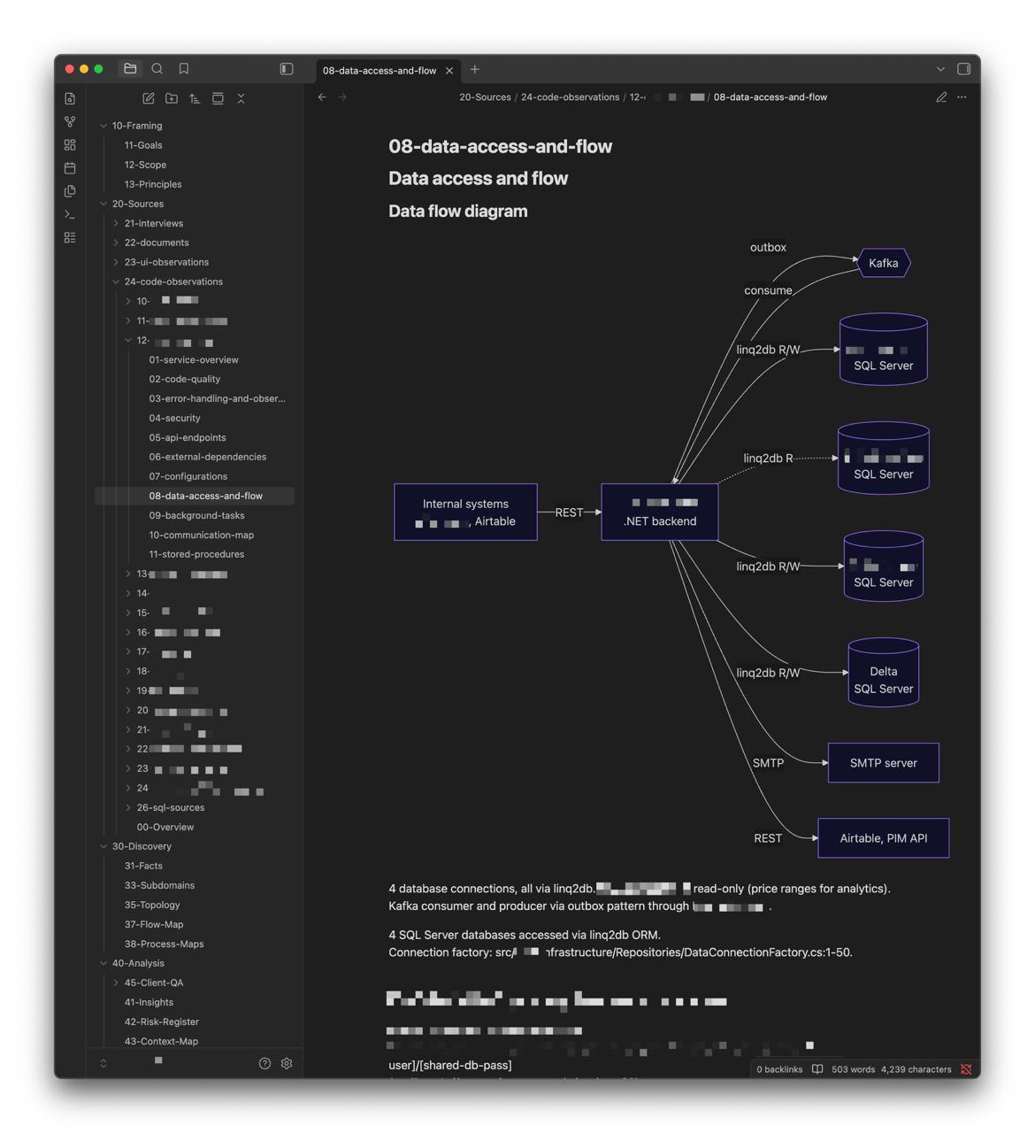Screen dimensions: 1035x1133
Task: Create a new note icon
Action: (x=149, y=98)
